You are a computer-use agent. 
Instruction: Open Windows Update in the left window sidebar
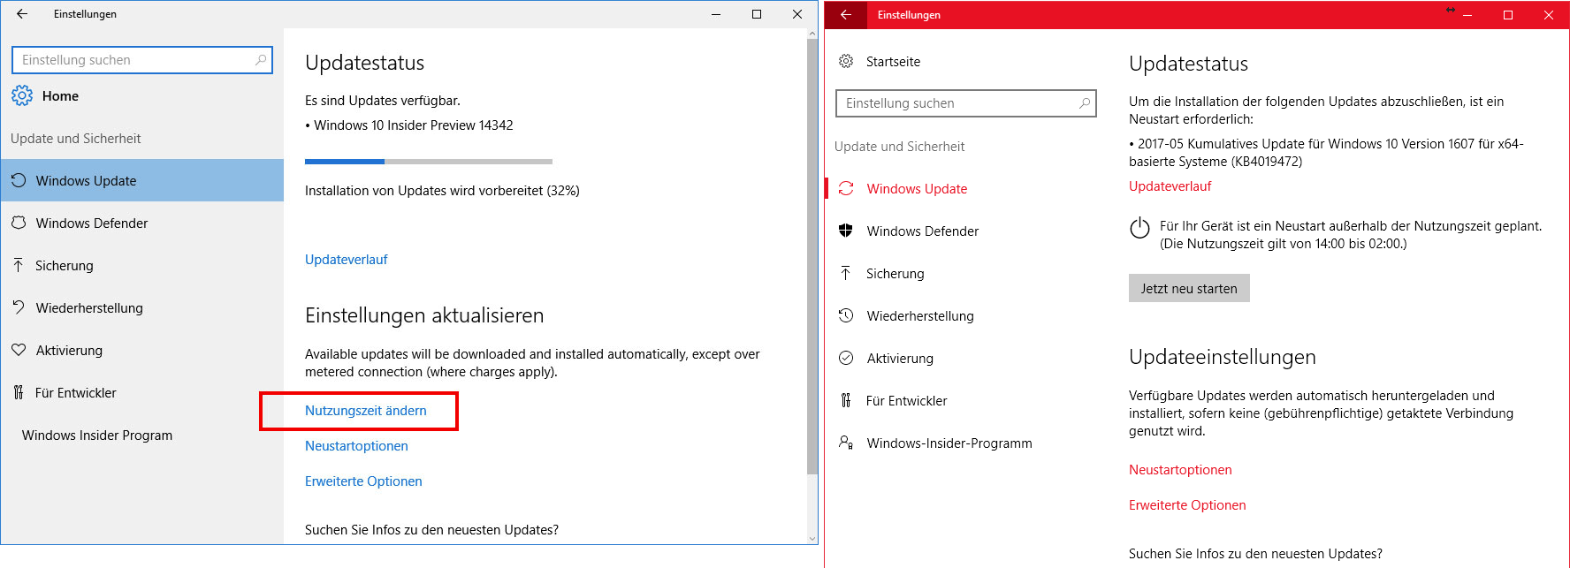coord(142,180)
